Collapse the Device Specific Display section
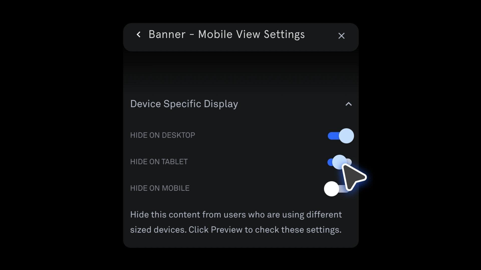 348,104
